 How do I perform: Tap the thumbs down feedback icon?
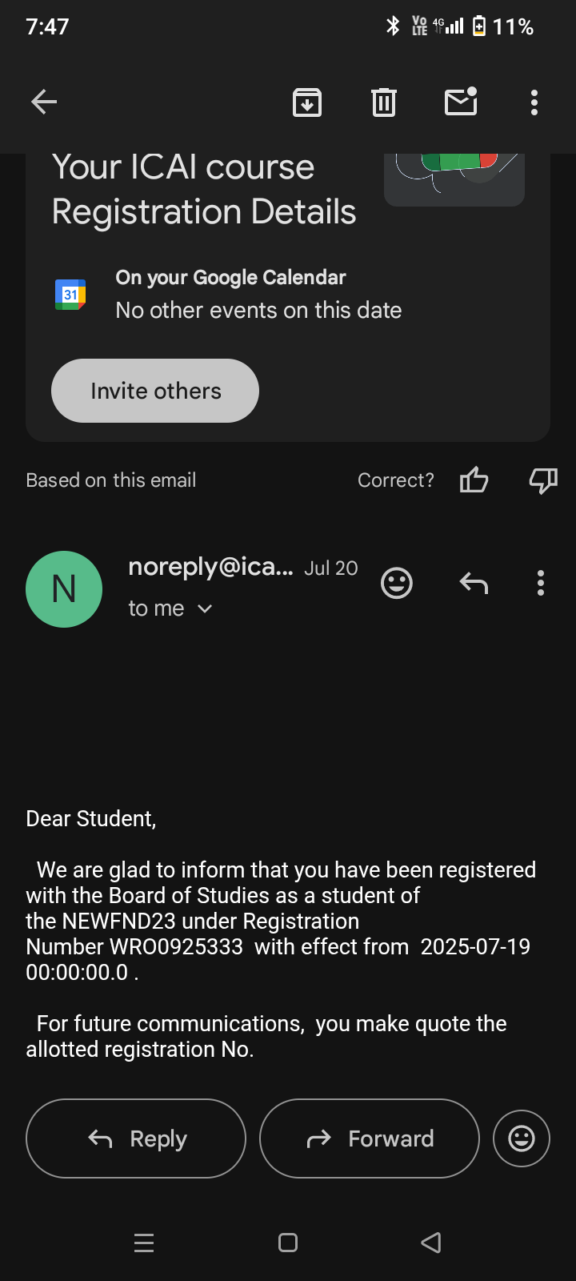tap(543, 480)
